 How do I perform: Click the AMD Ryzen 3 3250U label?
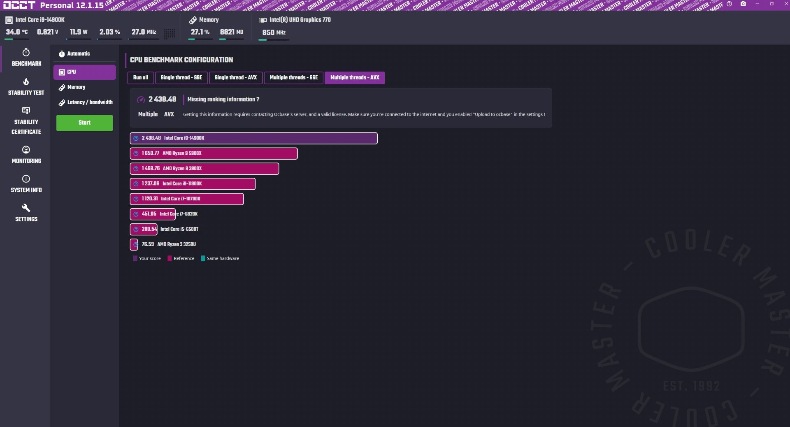point(177,245)
